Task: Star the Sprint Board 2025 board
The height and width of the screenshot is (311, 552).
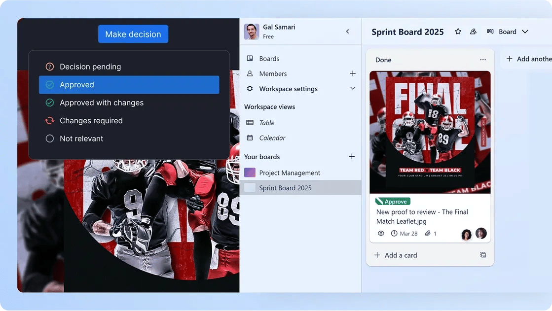Action: (458, 32)
